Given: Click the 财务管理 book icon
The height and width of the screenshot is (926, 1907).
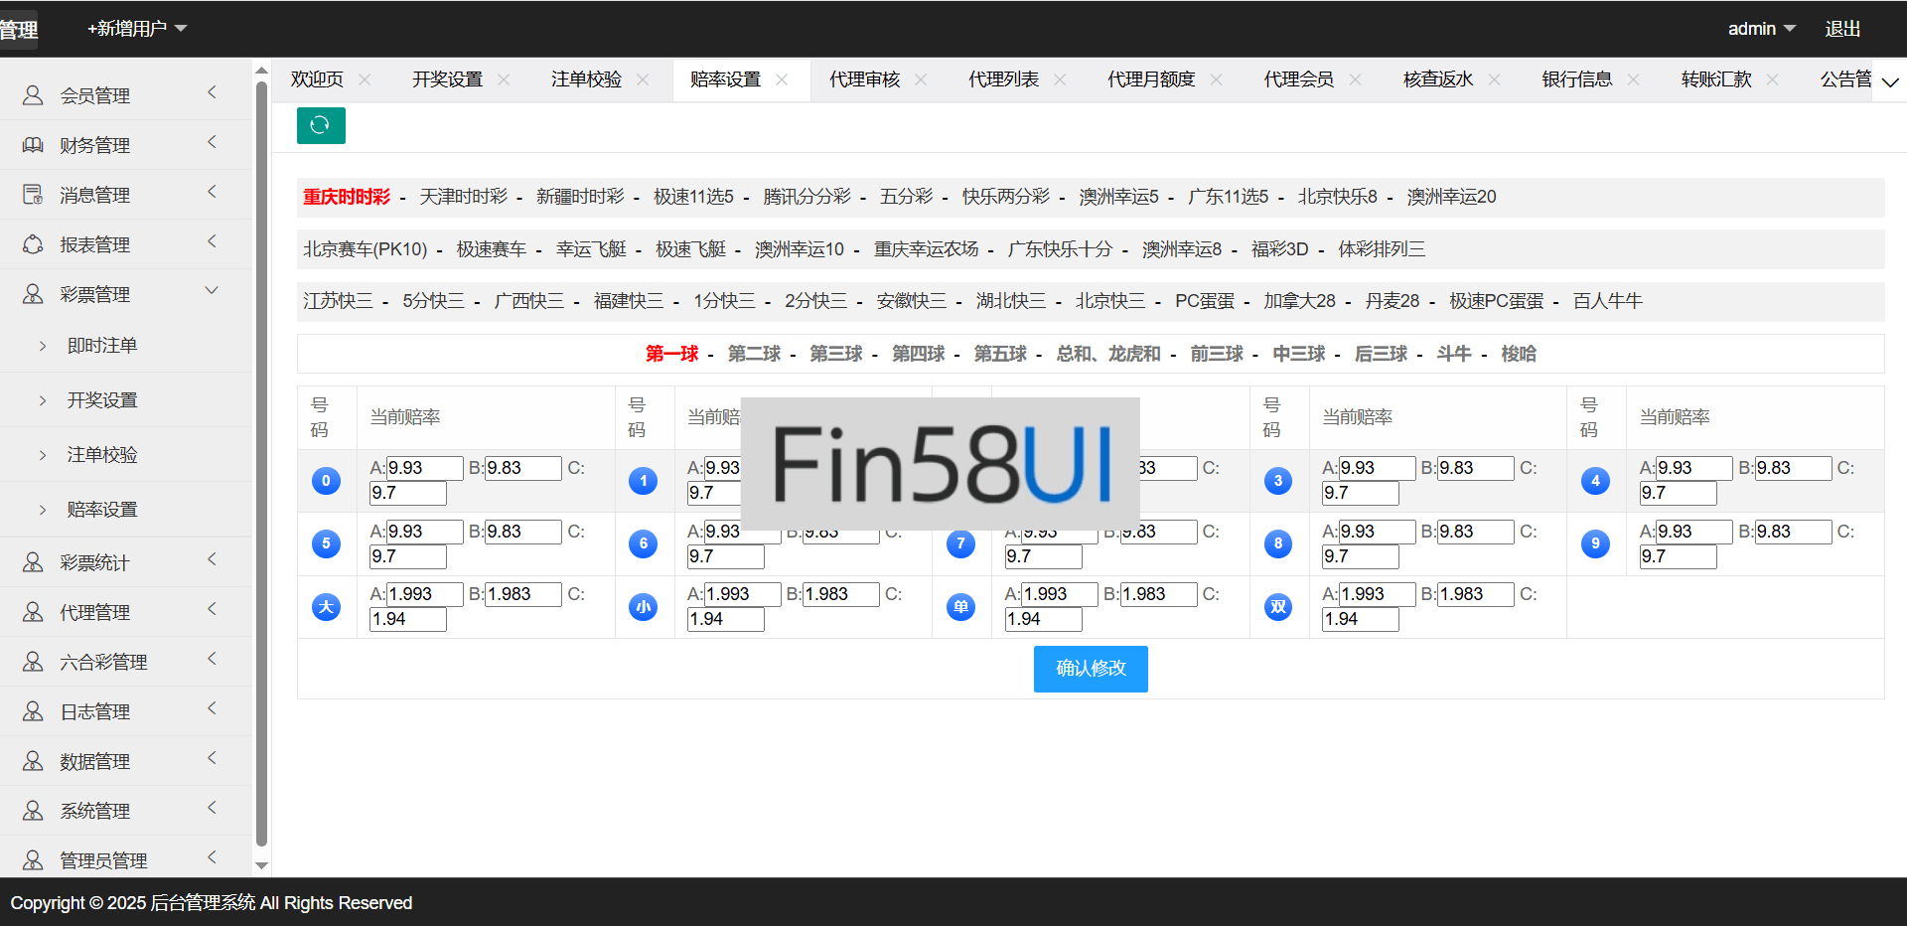Looking at the screenshot, I should [x=33, y=145].
